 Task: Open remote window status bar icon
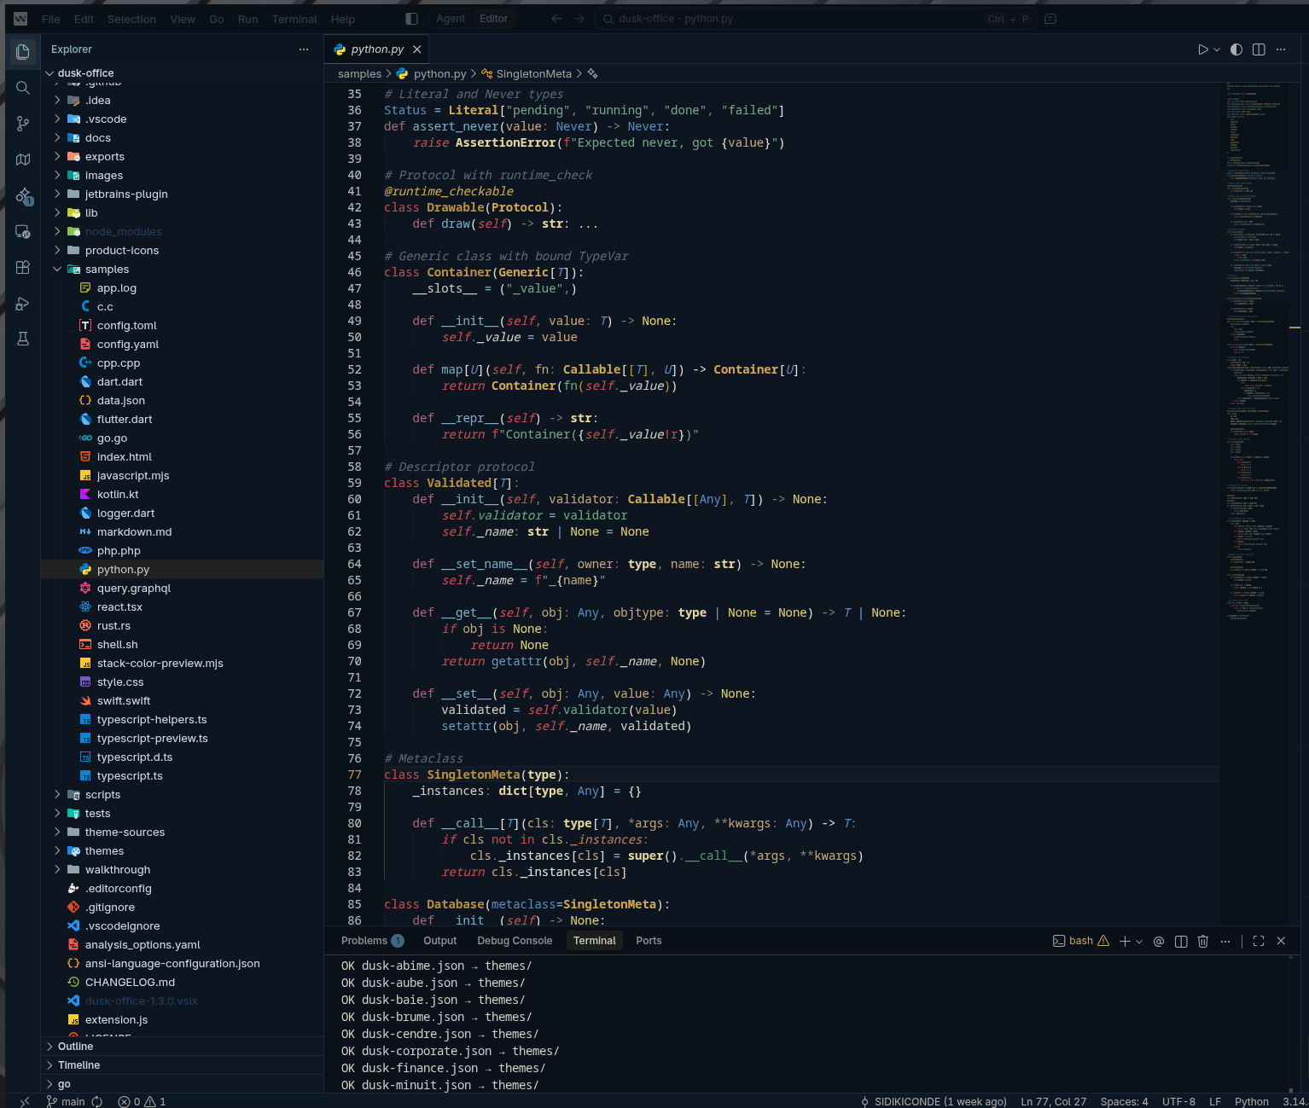(x=24, y=1101)
